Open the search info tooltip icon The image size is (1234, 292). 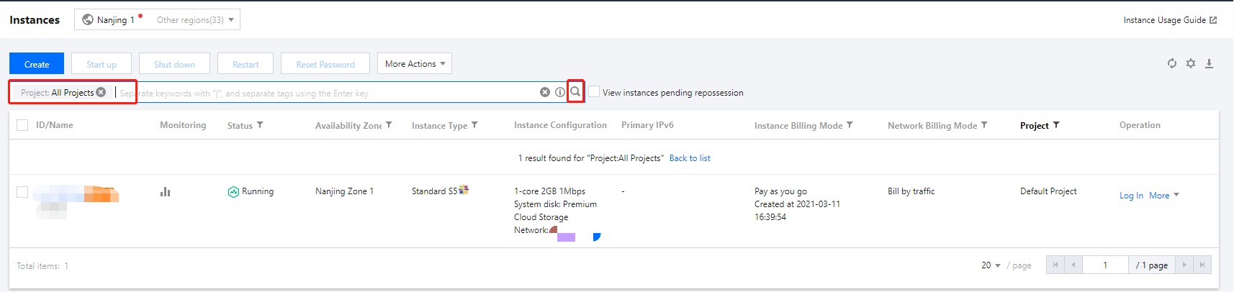pyautogui.click(x=560, y=92)
